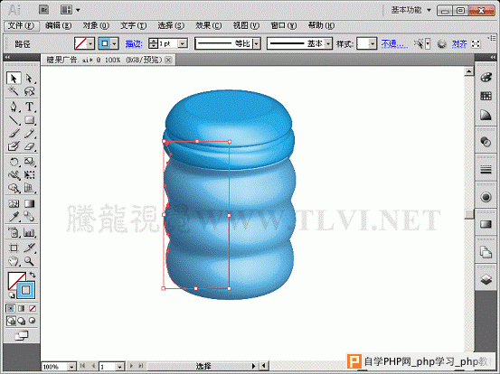
Task: Select the Magic Wand tool
Action: pos(14,91)
